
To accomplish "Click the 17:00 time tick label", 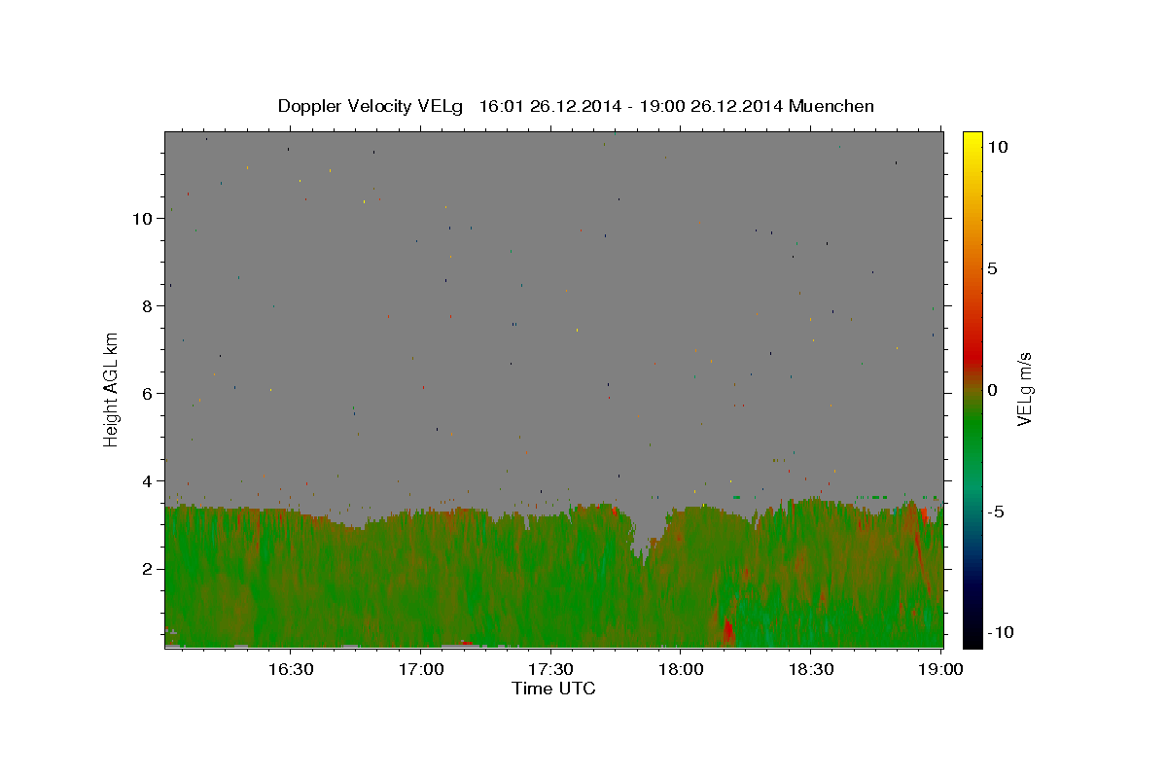I will click(420, 670).
